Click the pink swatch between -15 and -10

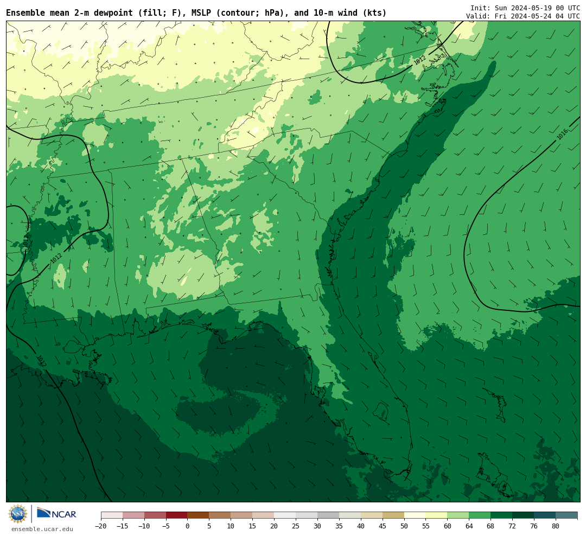tap(133, 515)
